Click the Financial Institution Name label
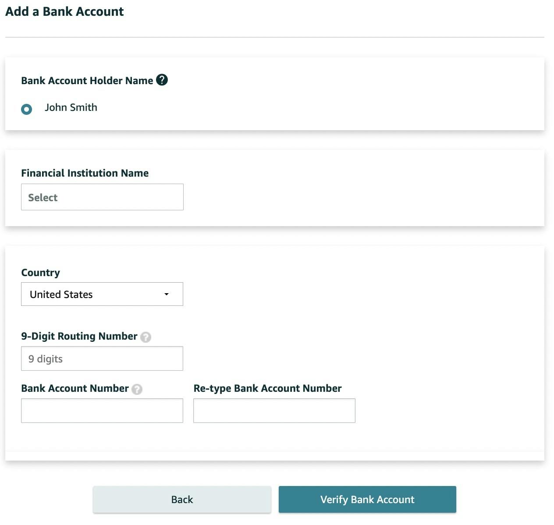This screenshot has width=554, height=525. (x=85, y=173)
